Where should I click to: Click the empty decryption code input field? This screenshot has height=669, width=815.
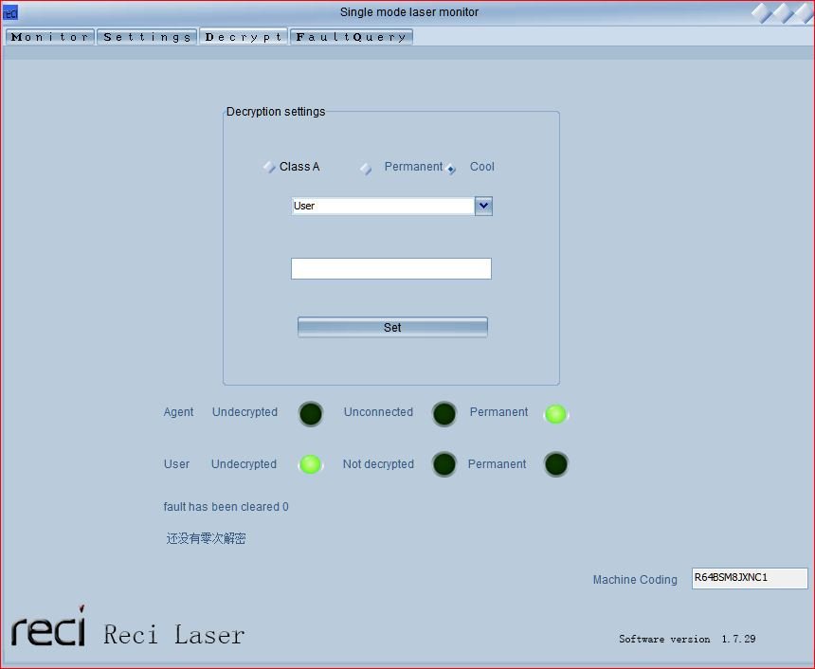click(390, 269)
